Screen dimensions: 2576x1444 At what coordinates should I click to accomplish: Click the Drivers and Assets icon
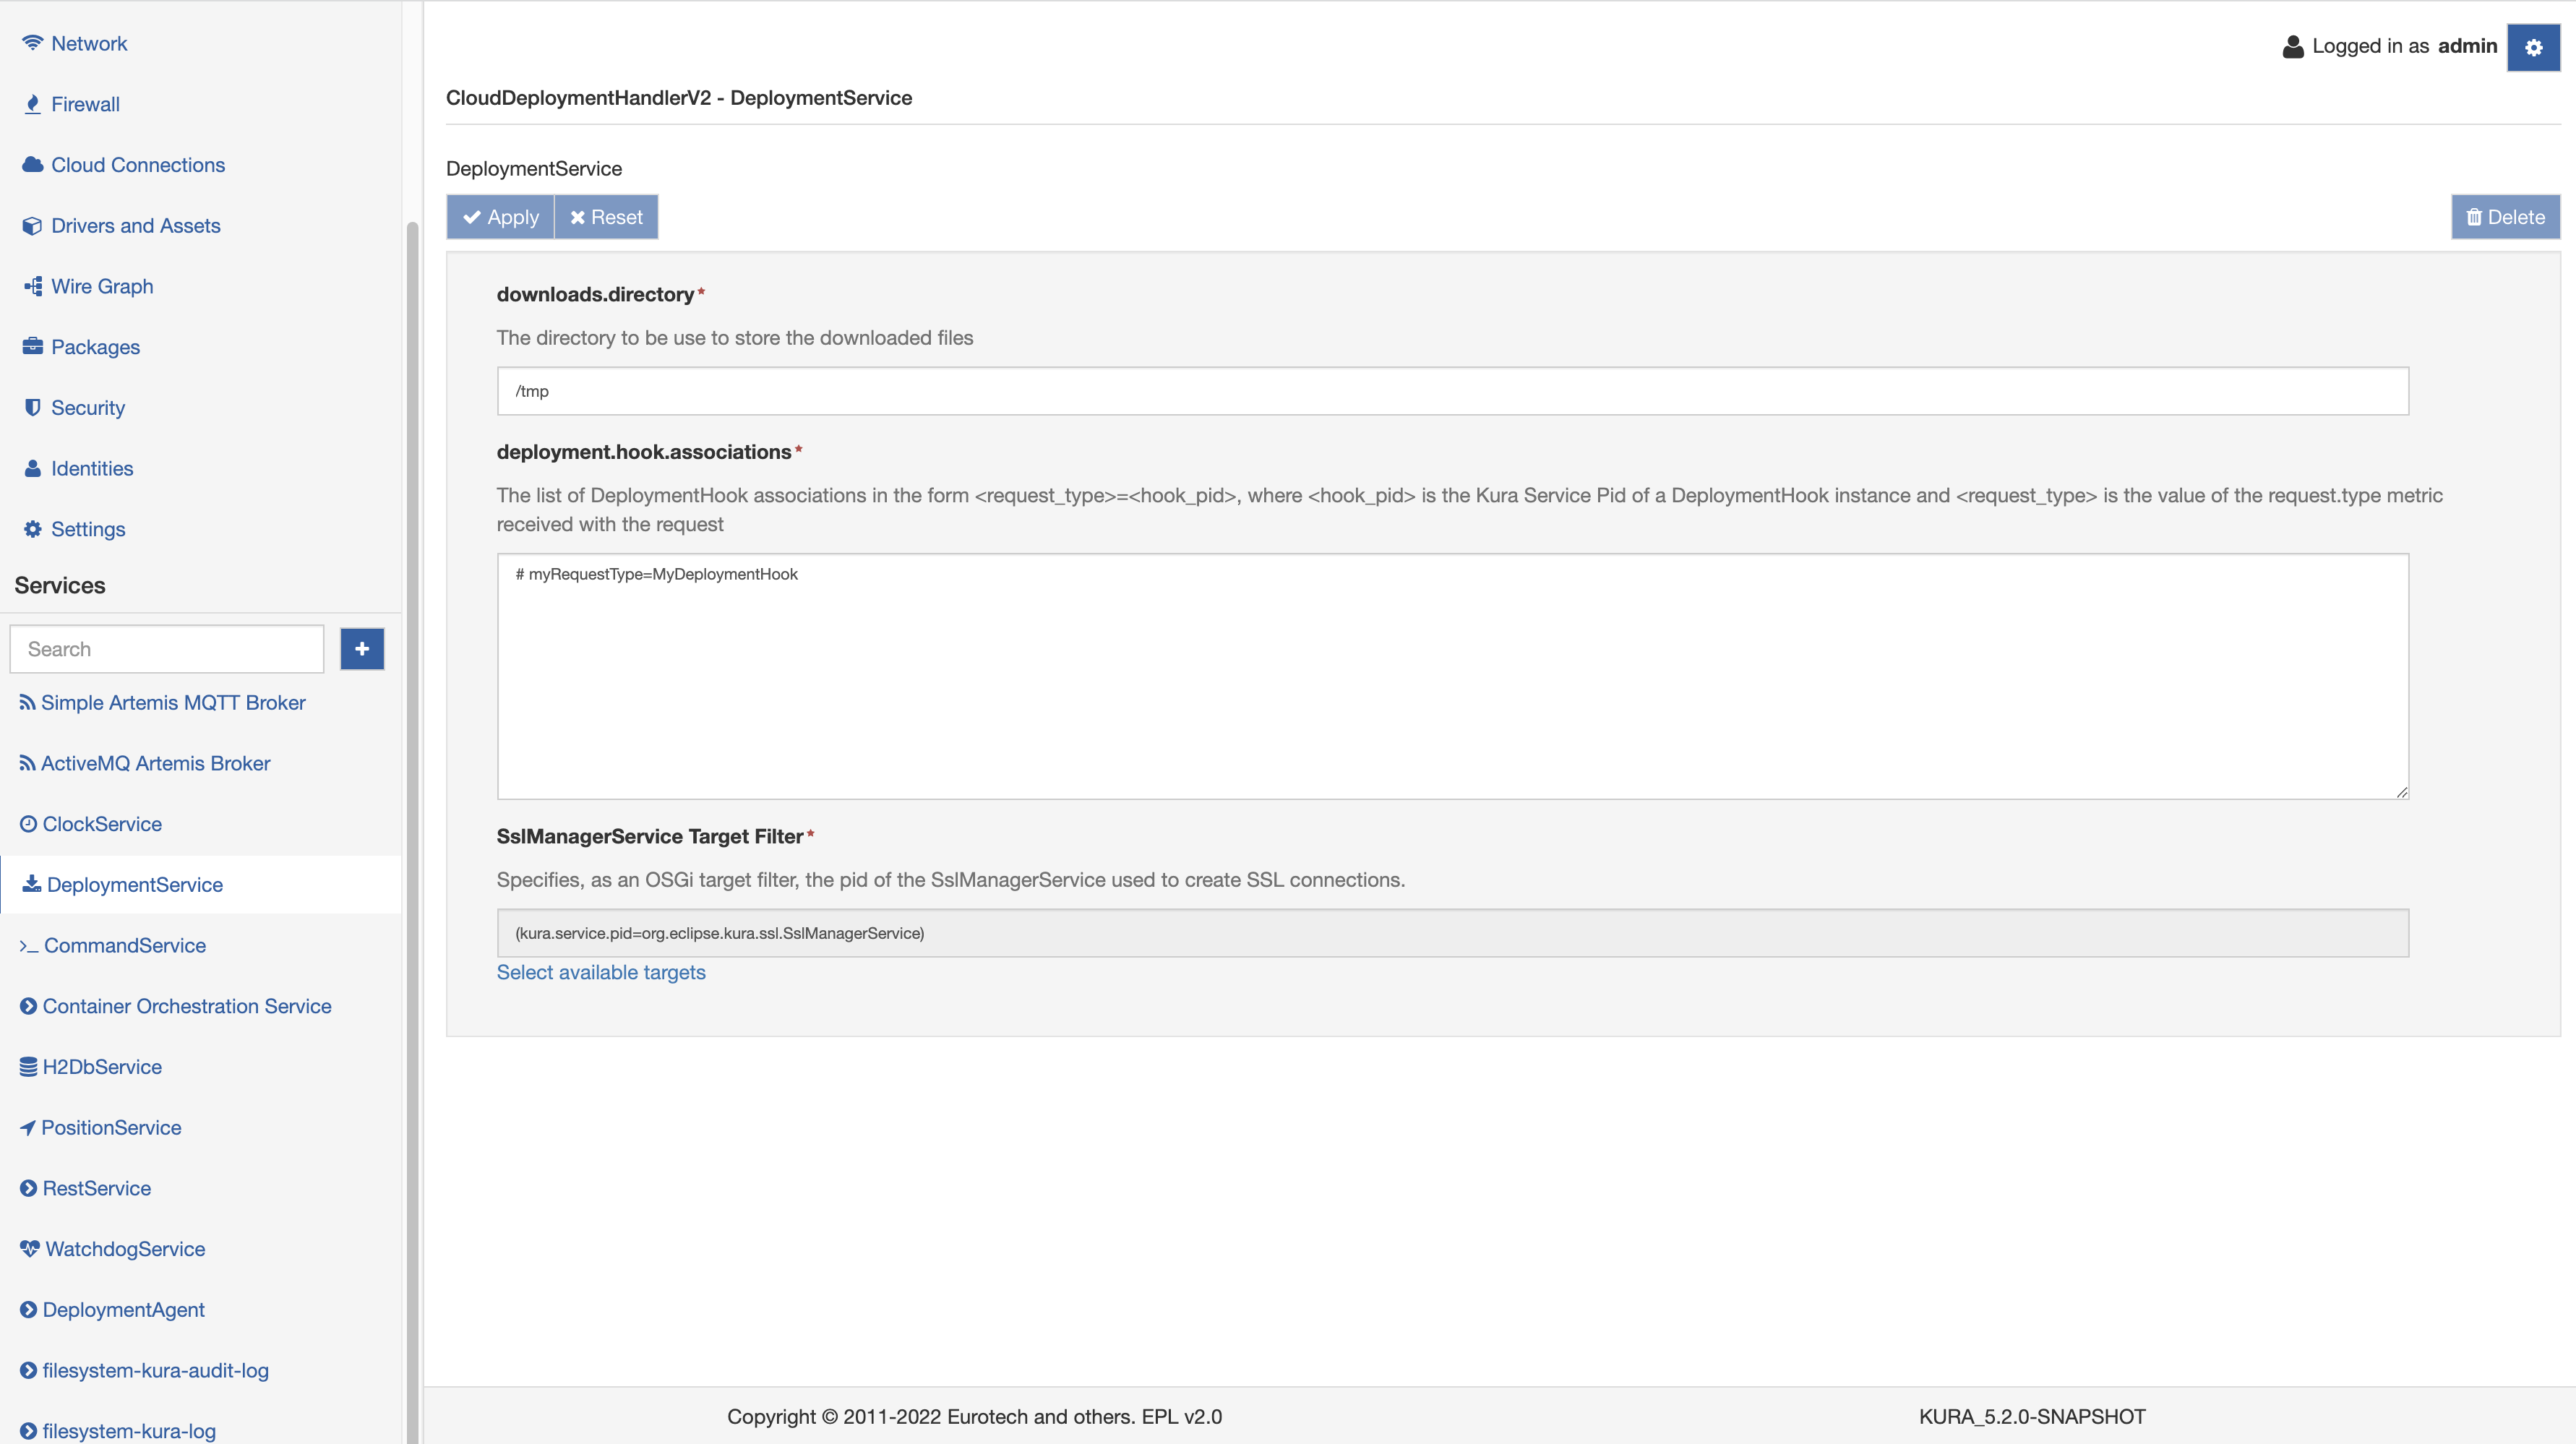28,225
